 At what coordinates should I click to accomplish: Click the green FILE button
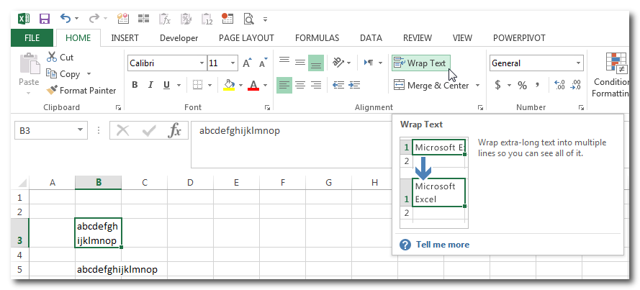(x=32, y=38)
